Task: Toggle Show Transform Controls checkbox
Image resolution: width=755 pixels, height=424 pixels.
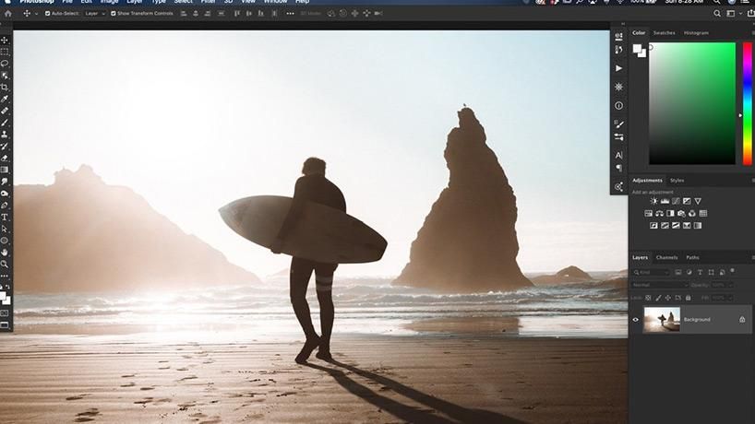Action: [x=114, y=14]
